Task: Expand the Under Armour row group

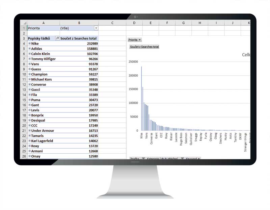Action: 29,131
